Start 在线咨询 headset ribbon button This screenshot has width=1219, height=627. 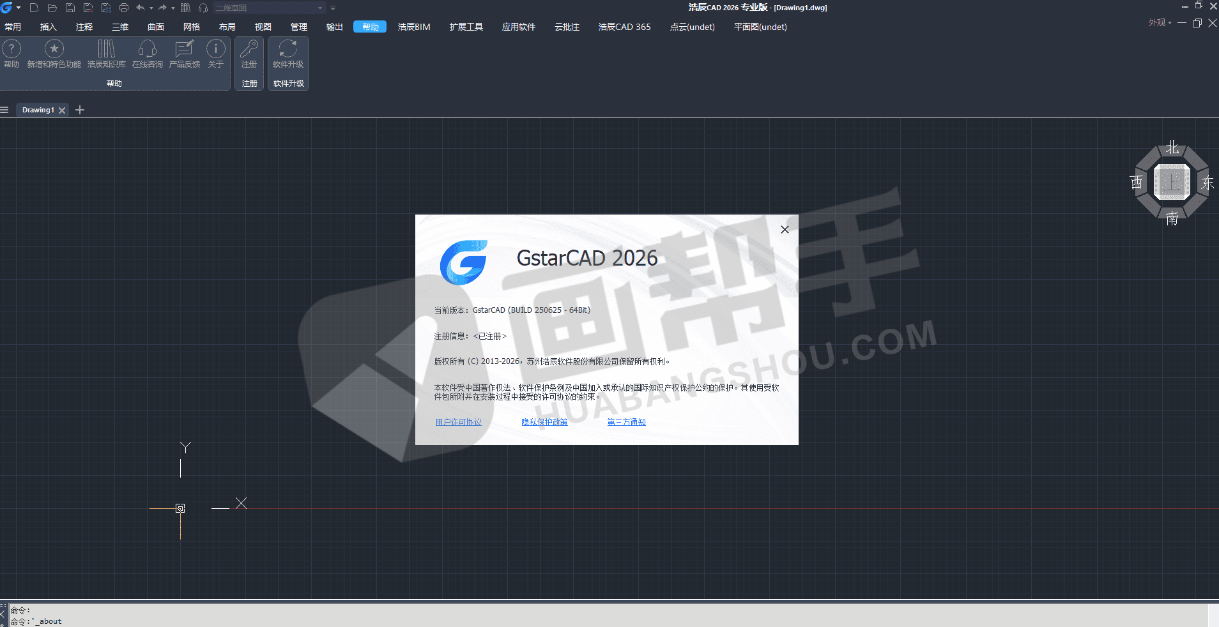click(x=148, y=54)
